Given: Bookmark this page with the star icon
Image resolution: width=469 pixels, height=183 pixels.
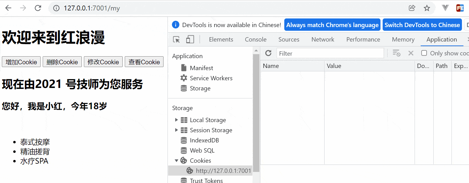Looking at the screenshot, I should [x=427, y=8].
